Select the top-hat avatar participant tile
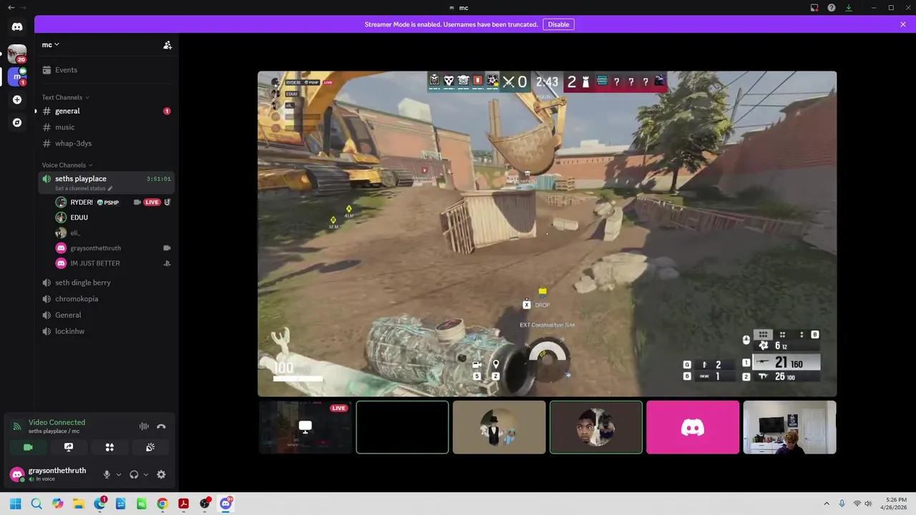 [499, 427]
